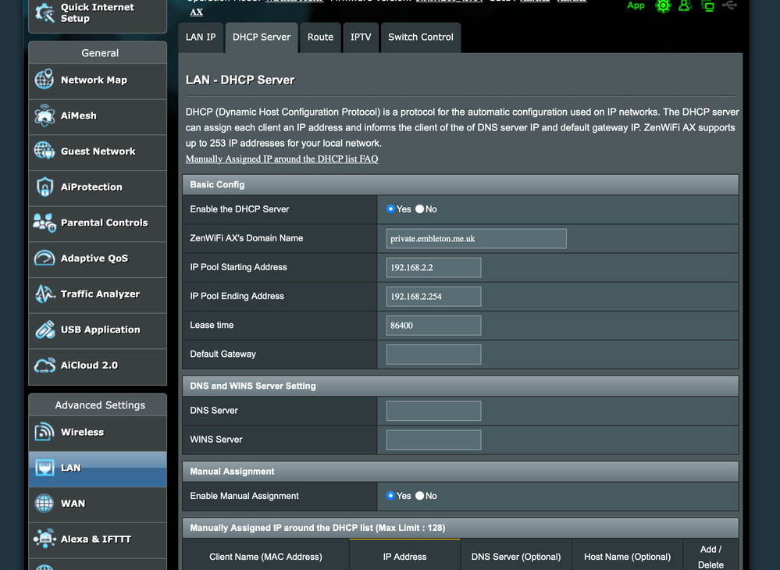Open Parental Controls family icon
This screenshot has width=780, height=570.
pos(45,223)
